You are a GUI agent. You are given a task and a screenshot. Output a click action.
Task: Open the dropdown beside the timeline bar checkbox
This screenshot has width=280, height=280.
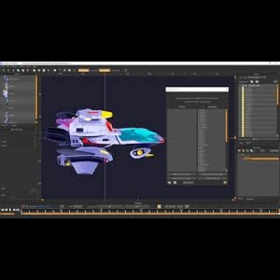pos(187,207)
